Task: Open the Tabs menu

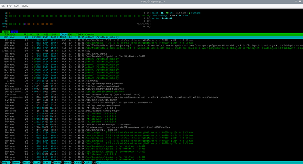Action: coord(17,6)
